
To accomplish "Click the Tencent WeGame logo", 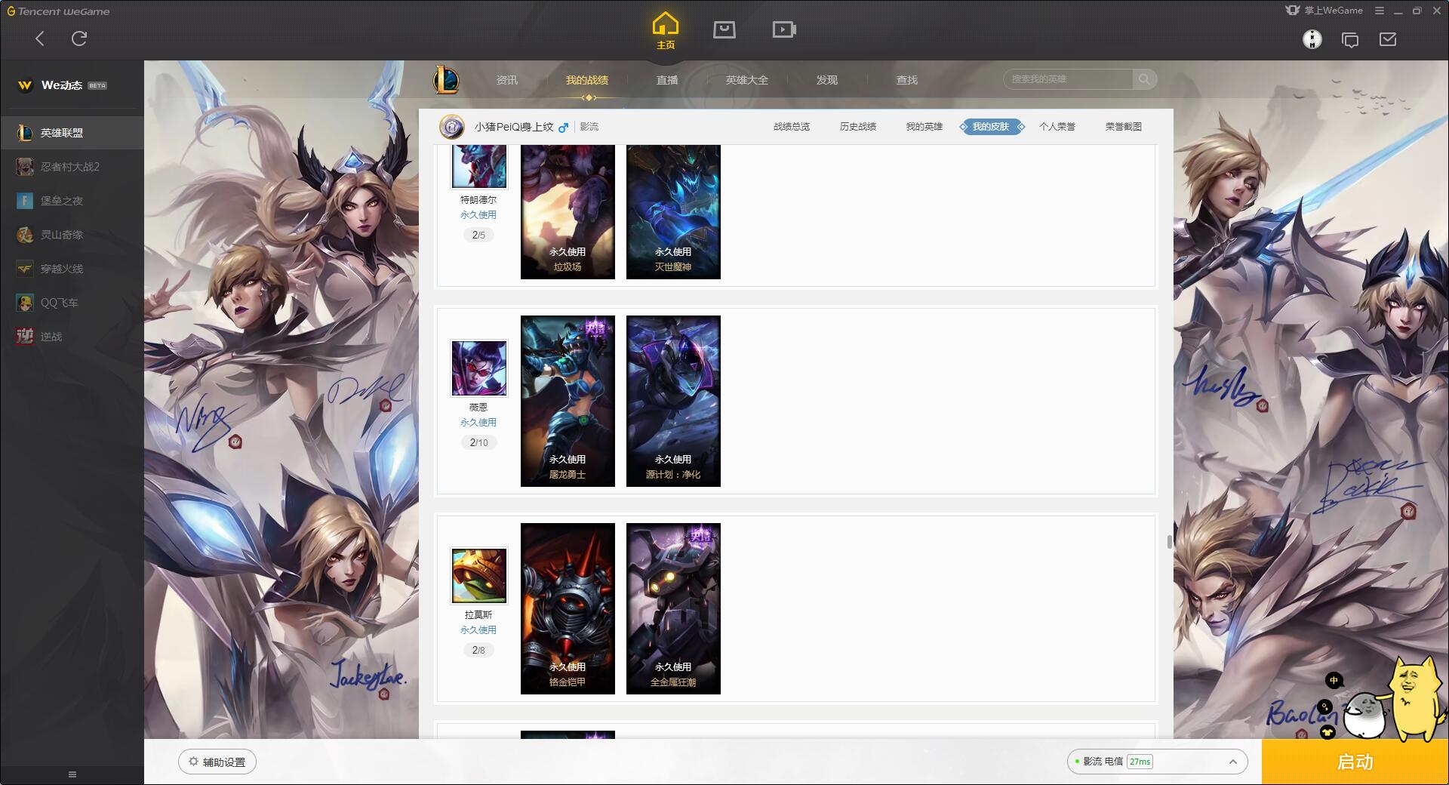I will click(59, 11).
